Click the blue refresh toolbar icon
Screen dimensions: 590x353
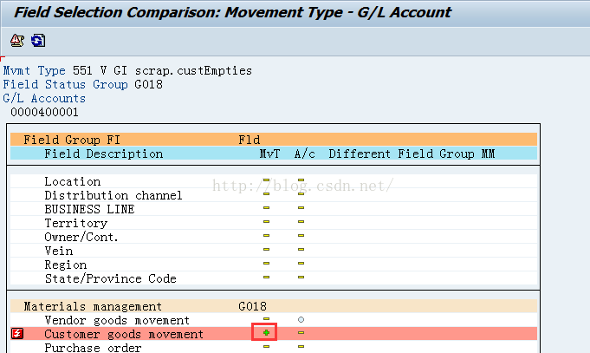(x=38, y=40)
